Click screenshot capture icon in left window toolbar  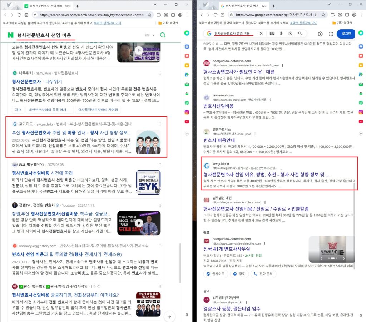166,15
